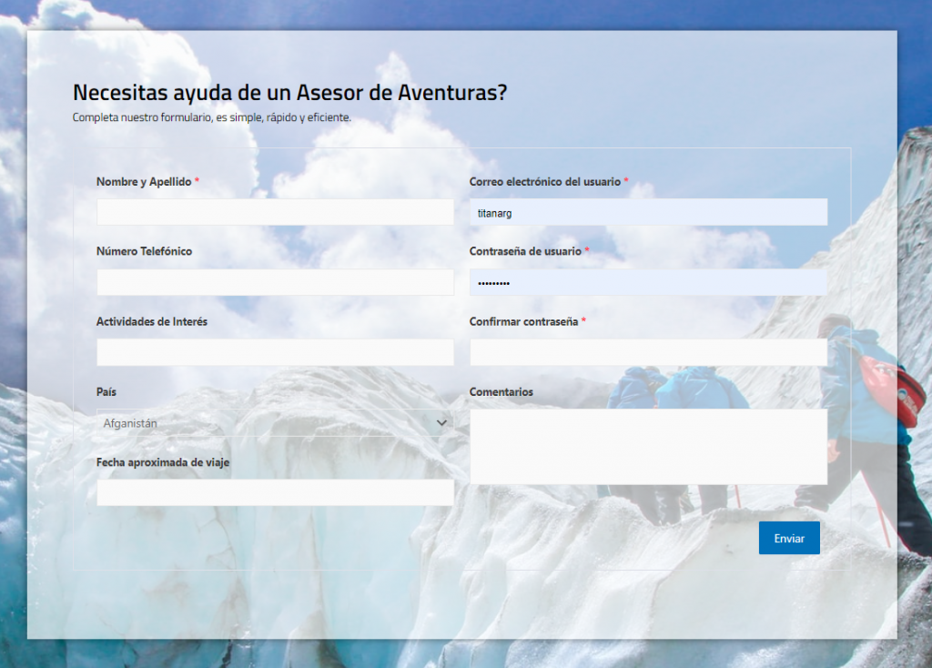This screenshot has height=668, width=932.
Task: Focus the email field containing titanarg
Action: coord(648,212)
